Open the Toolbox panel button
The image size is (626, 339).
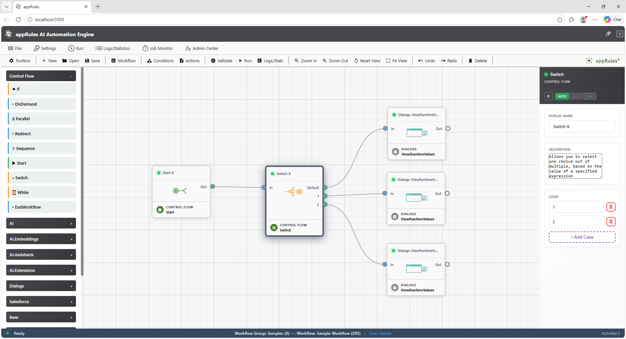20,61
